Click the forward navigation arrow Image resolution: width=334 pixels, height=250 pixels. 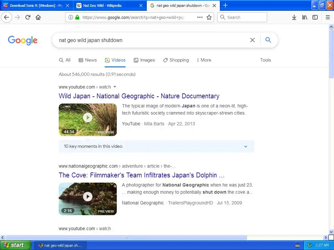pos(17,17)
